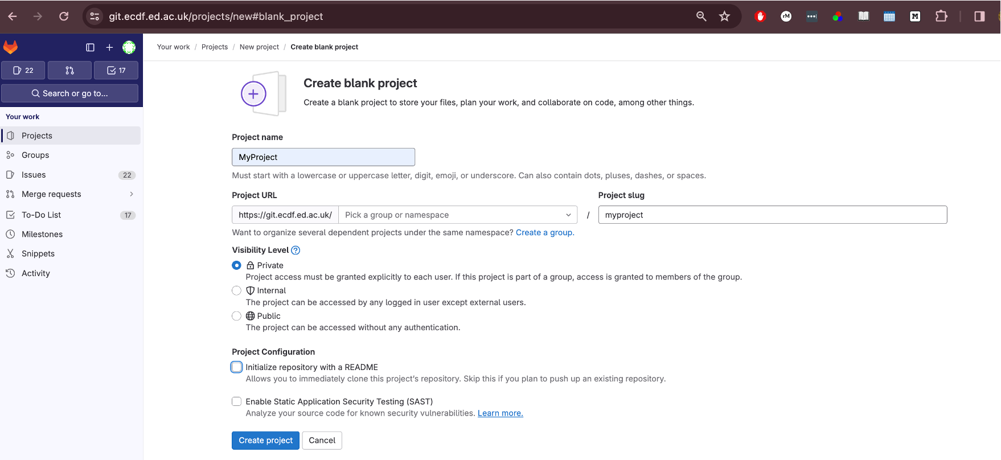This screenshot has width=1001, height=460.
Task: Click the red stop-hand blocker extension icon
Action: [760, 17]
